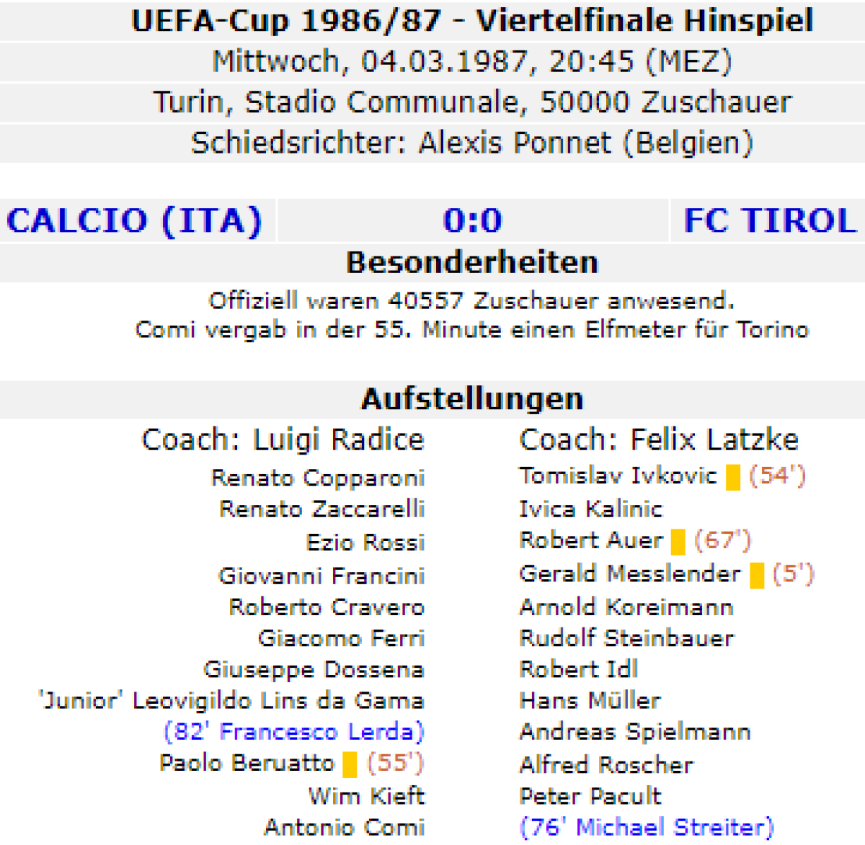Select substitute link 82' Francesco Lerda
The image size is (865, 845).
(294, 732)
